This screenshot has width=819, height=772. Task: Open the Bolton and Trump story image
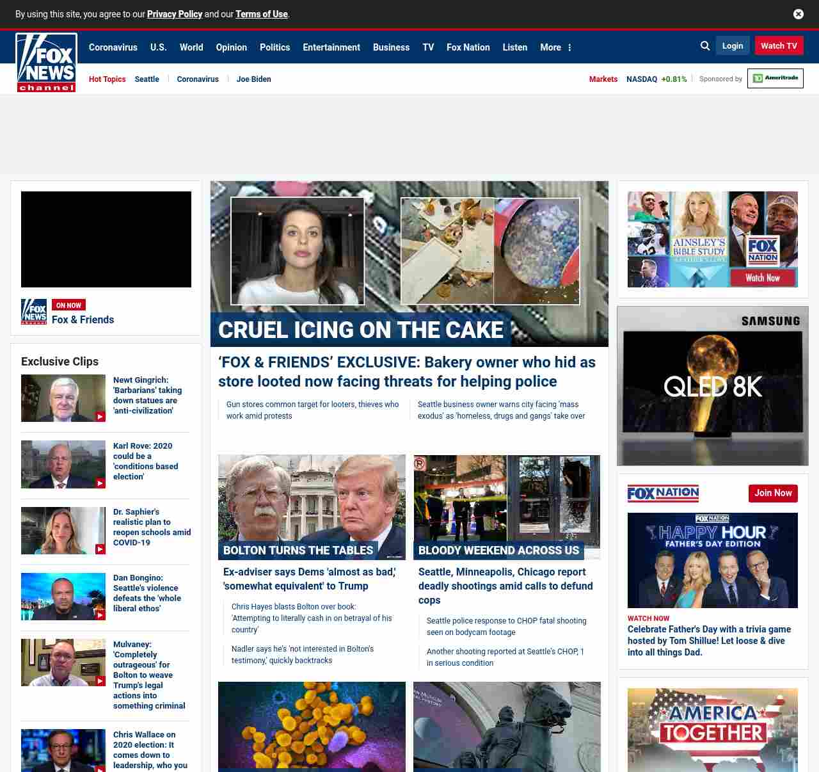[312, 507]
